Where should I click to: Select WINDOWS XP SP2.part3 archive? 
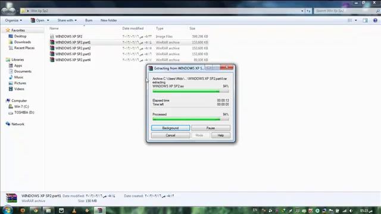[x=73, y=54]
